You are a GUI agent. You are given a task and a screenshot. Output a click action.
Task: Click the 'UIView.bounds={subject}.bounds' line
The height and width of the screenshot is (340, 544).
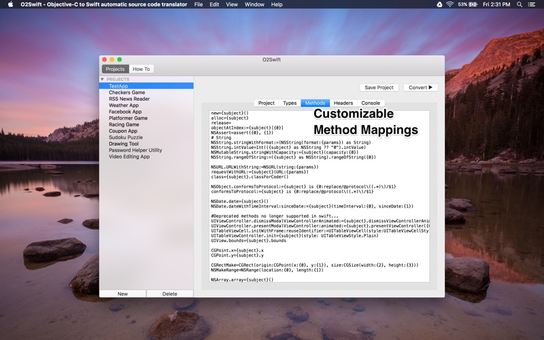pyautogui.click(x=248, y=241)
